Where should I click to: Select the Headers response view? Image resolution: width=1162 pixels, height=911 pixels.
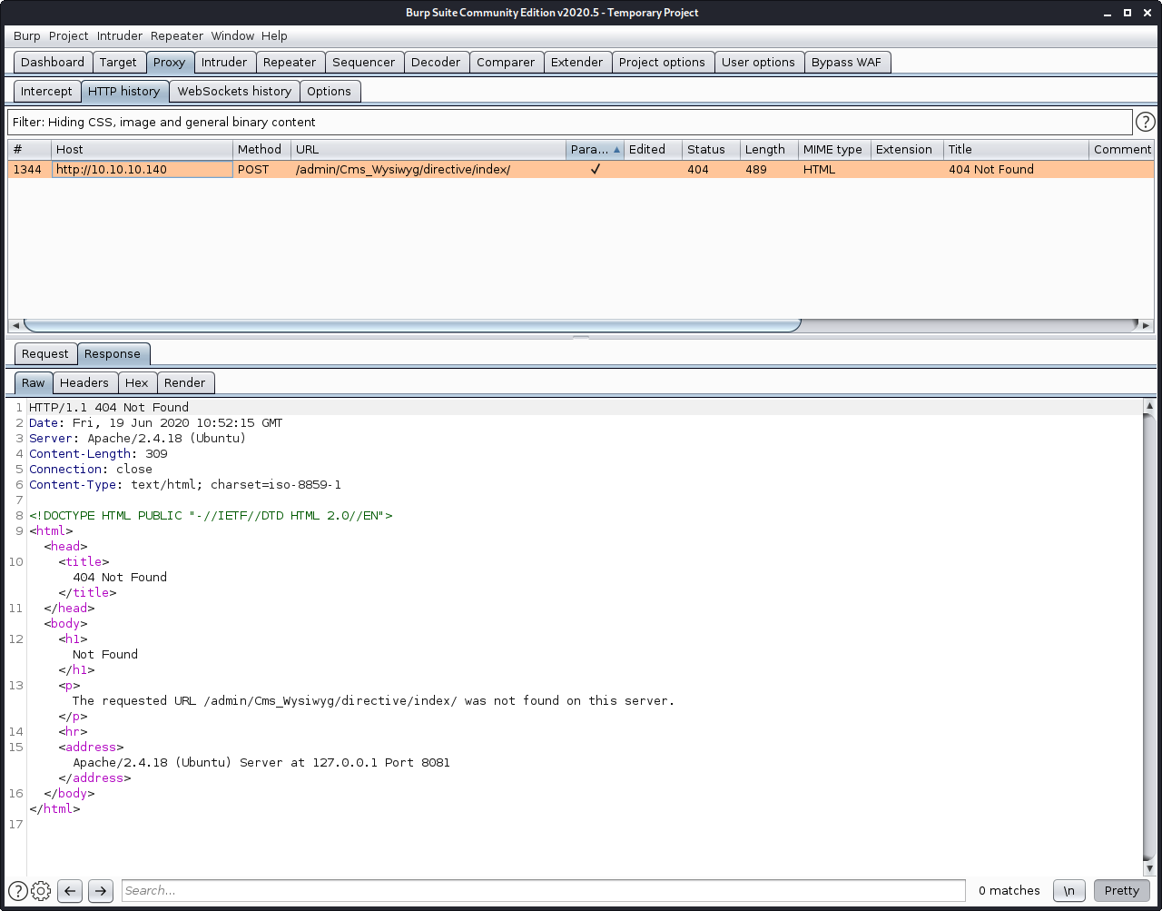tap(84, 383)
